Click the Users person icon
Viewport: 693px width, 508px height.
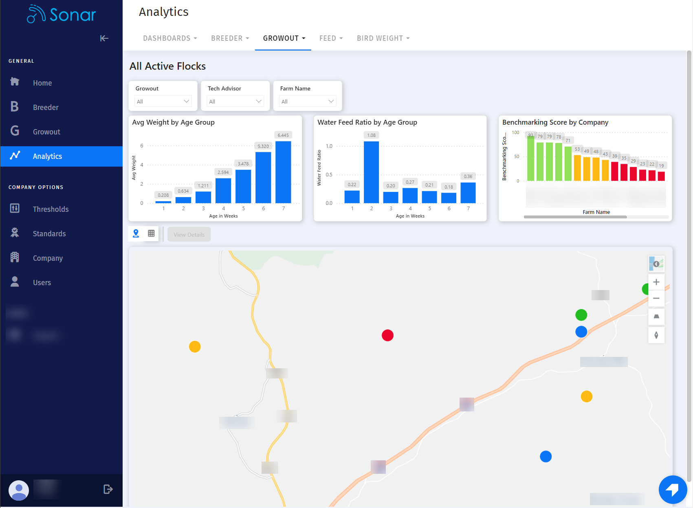click(x=15, y=281)
